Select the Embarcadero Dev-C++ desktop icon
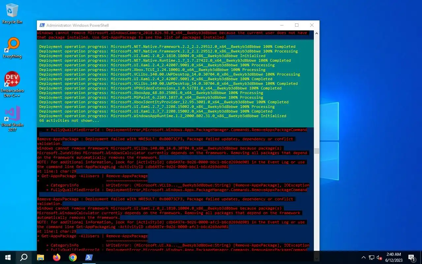 tap(12, 84)
